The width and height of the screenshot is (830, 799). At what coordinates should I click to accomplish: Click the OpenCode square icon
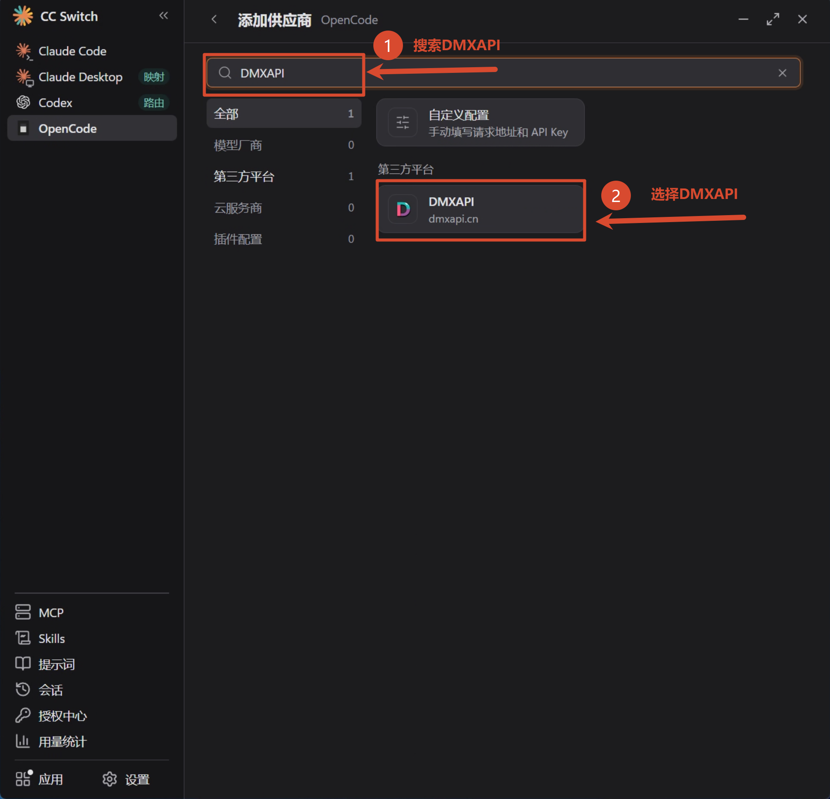pyautogui.click(x=23, y=128)
